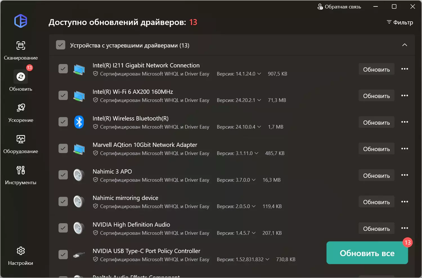Viewport: 422px width, 278px height.
Task: Click the Intel Wireless Bluetooth icon
Action: click(x=79, y=122)
